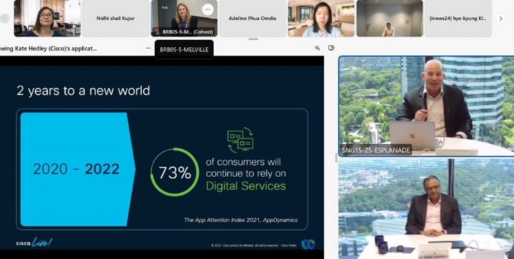Open more options on the BRB05-5-M Cohost tile
The height and width of the screenshot is (259, 514).
point(208,10)
